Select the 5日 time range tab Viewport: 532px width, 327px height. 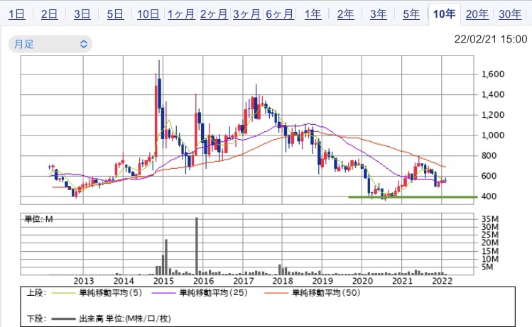(115, 14)
